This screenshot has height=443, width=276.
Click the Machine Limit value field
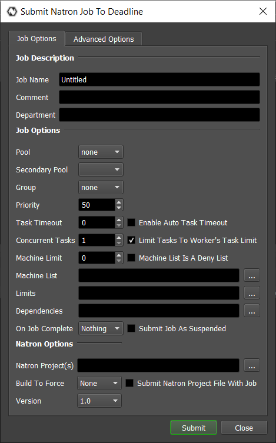[x=97, y=258]
